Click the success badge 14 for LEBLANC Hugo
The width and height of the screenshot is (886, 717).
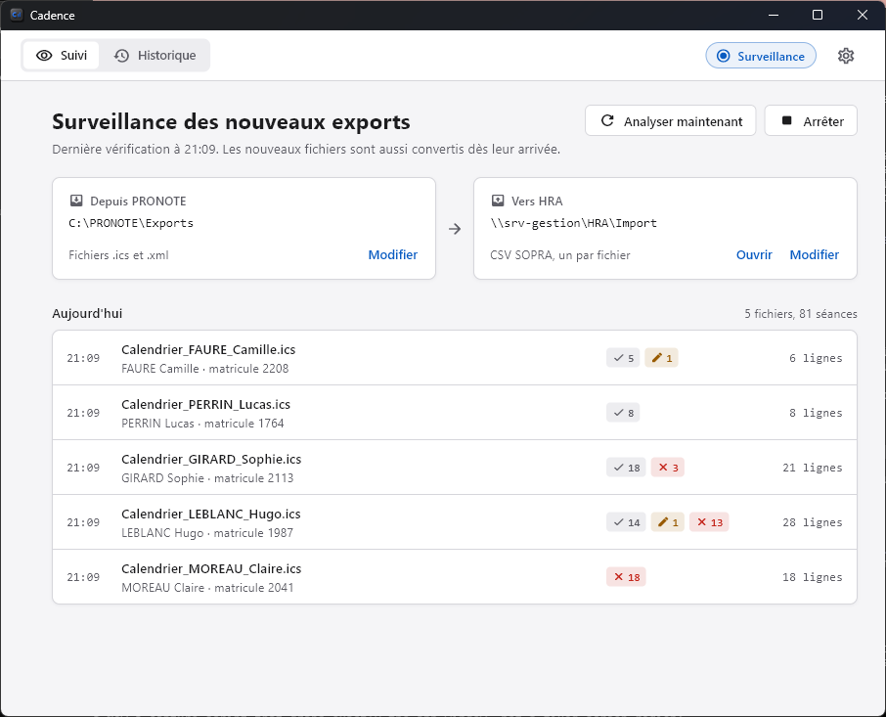(x=626, y=522)
